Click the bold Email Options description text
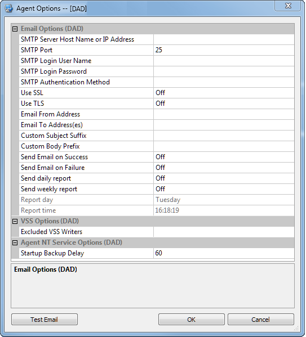 coord(46,269)
